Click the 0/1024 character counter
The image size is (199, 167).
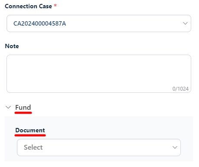(180, 89)
